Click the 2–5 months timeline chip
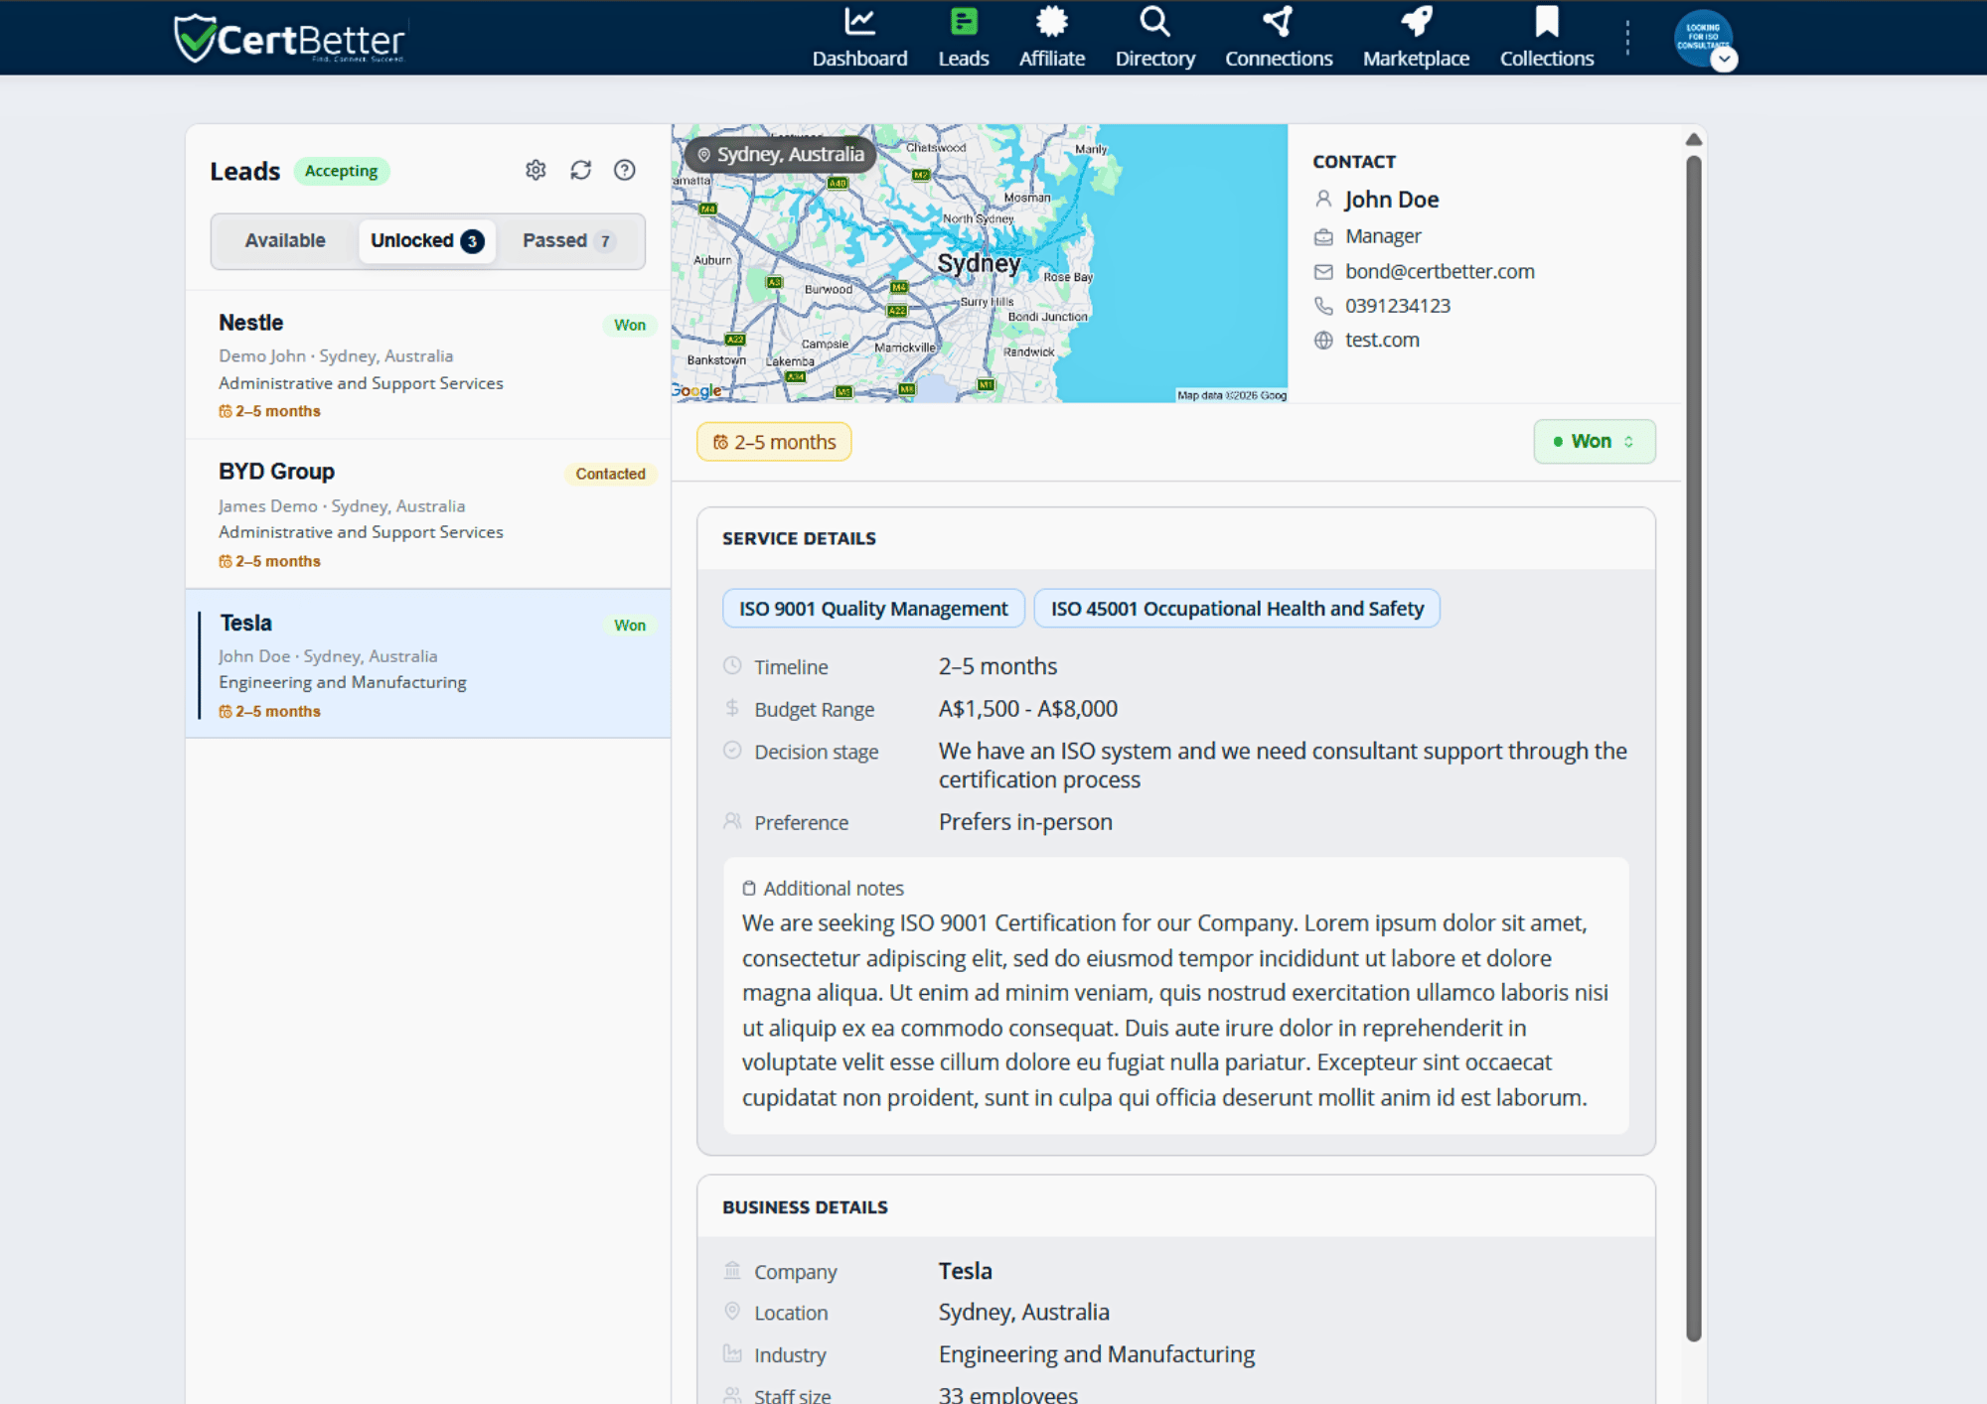Screen dimensions: 1987x1404 [774, 442]
